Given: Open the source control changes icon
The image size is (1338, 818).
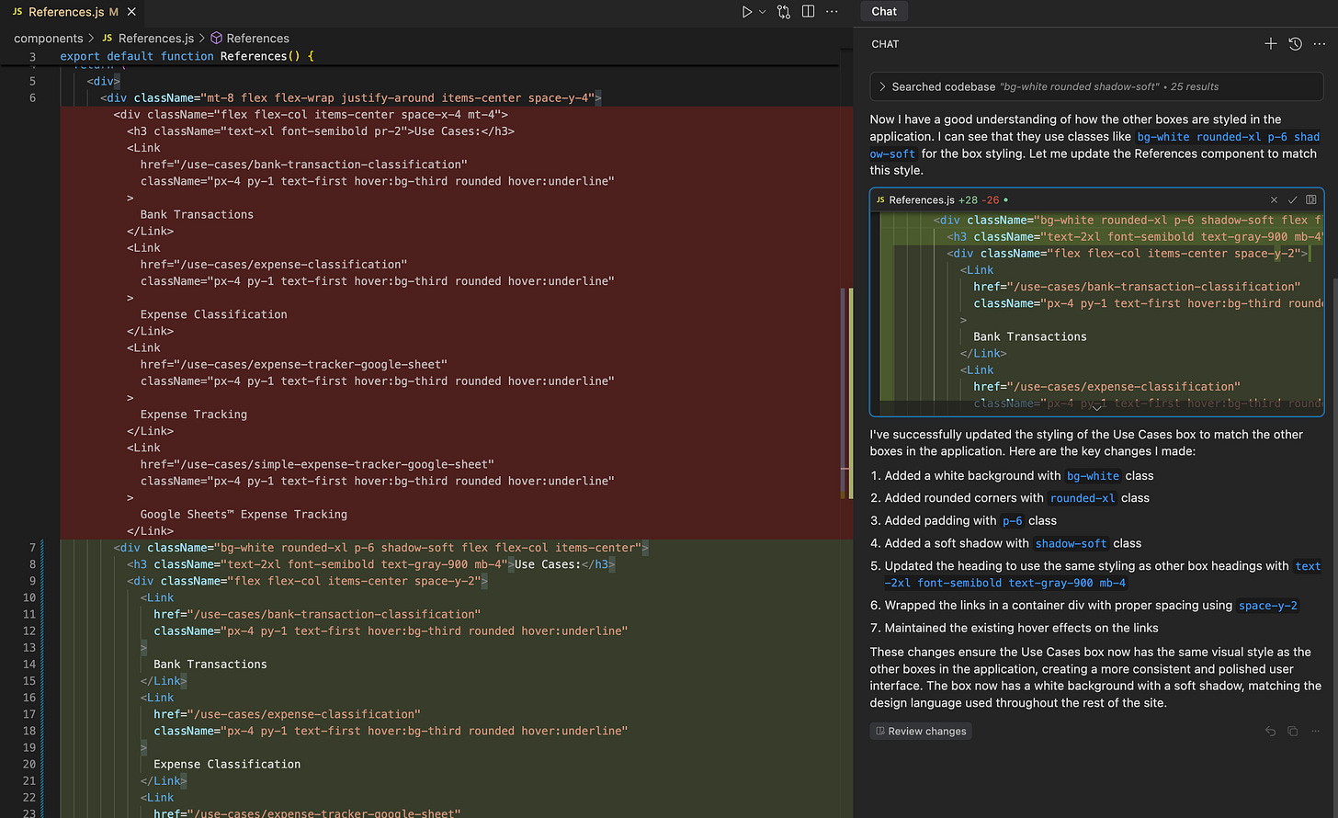Looking at the screenshot, I should point(784,12).
